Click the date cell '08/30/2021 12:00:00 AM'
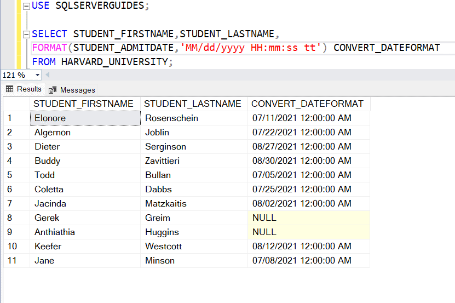The image size is (455, 303). (x=309, y=161)
